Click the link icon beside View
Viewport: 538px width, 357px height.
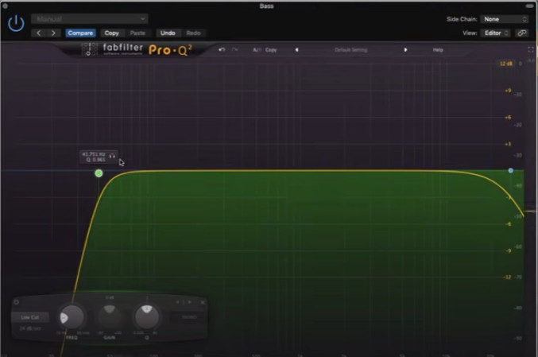click(522, 33)
